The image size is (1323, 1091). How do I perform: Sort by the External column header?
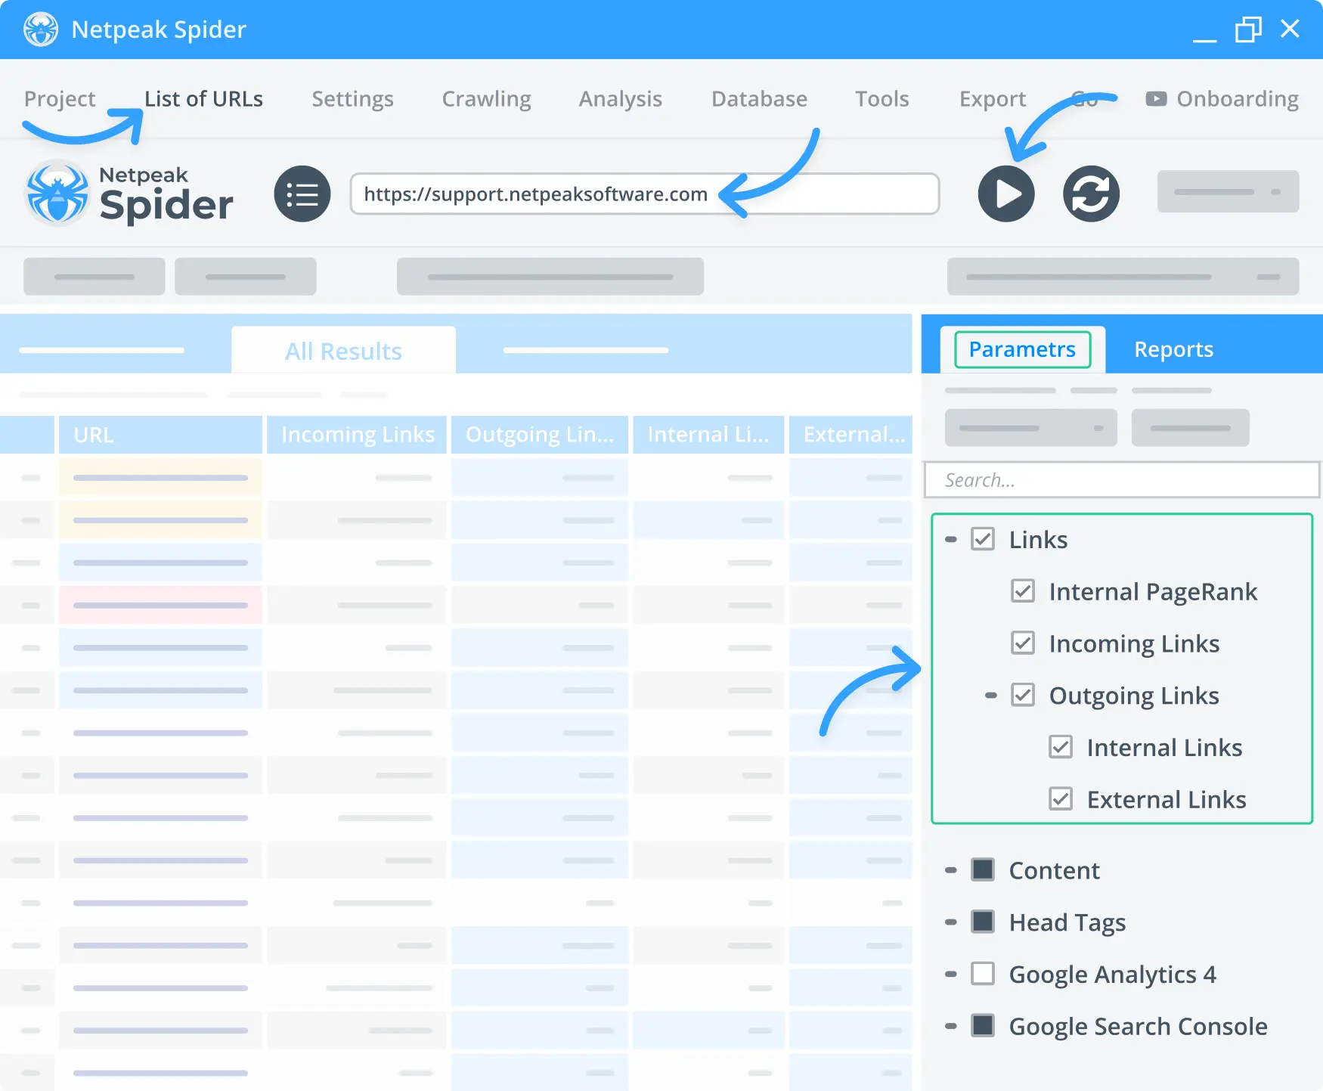tap(850, 435)
